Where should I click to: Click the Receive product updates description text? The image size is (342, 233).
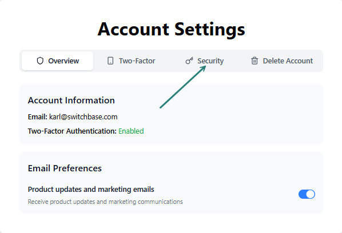[x=105, y=202]
